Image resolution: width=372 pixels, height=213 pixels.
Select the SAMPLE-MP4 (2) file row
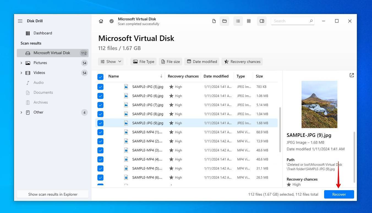[186, 141]
